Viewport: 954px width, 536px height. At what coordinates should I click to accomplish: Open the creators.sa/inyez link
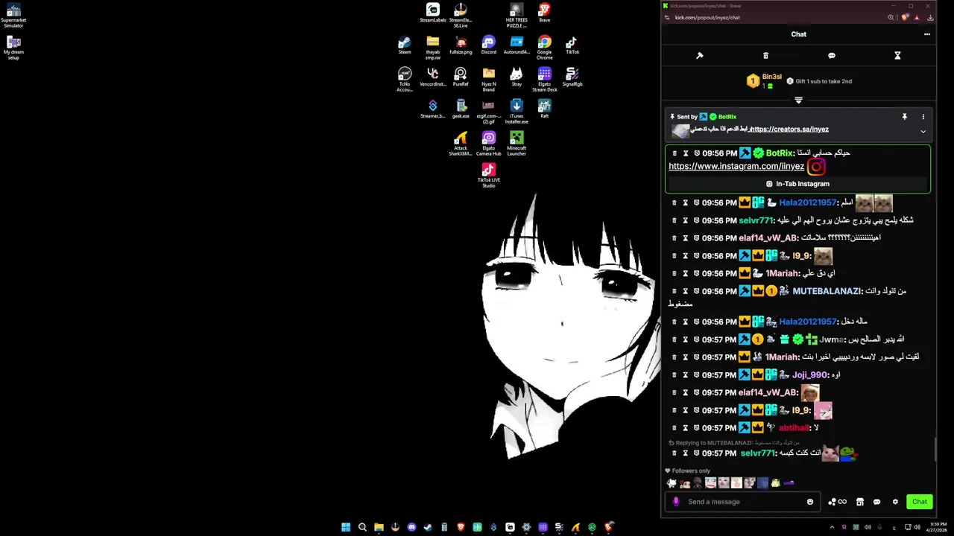789,130
